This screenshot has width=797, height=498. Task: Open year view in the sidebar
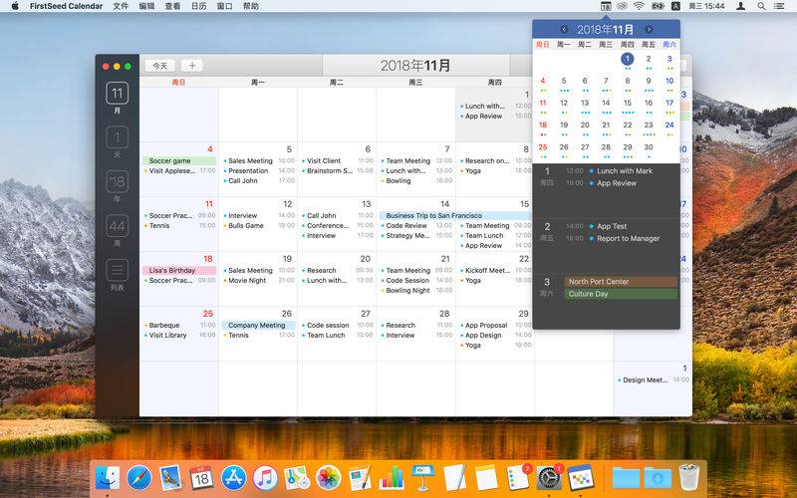pyautogui.click(x=118, y=185)
